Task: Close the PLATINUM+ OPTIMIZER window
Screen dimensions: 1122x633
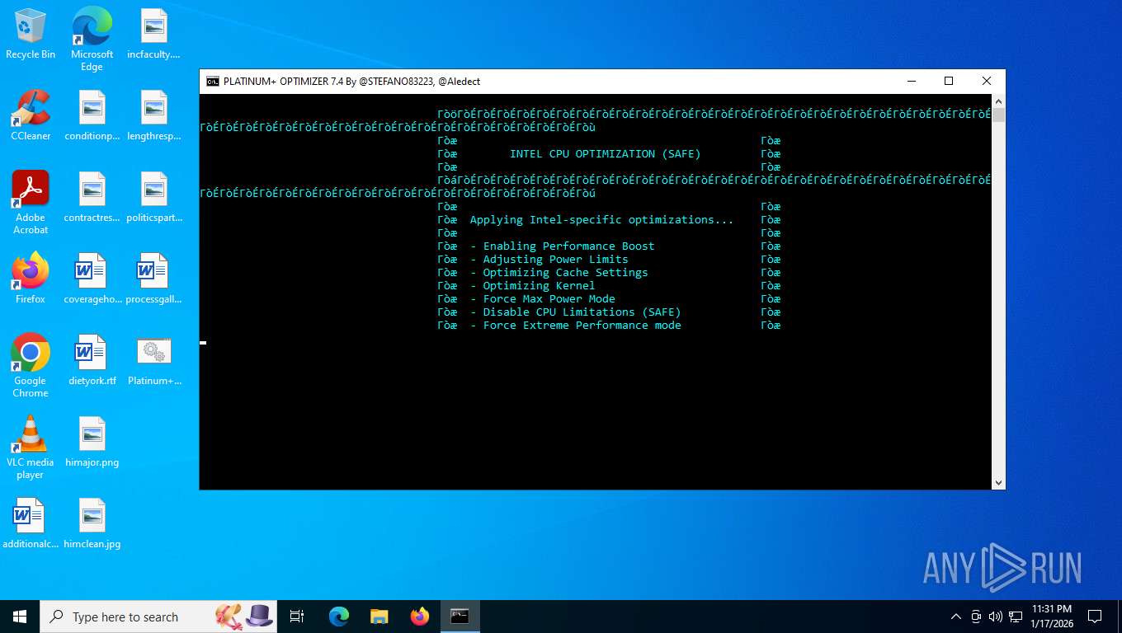Action: 987,81
